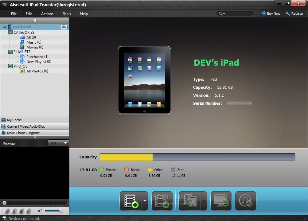The width and height of the screenshot is (308, 221).
Task: Click the Register key icon
Action: 288,13
